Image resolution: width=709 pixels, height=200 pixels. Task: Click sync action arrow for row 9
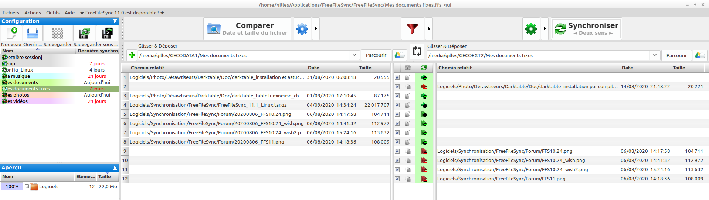click(x=424, y=151)
